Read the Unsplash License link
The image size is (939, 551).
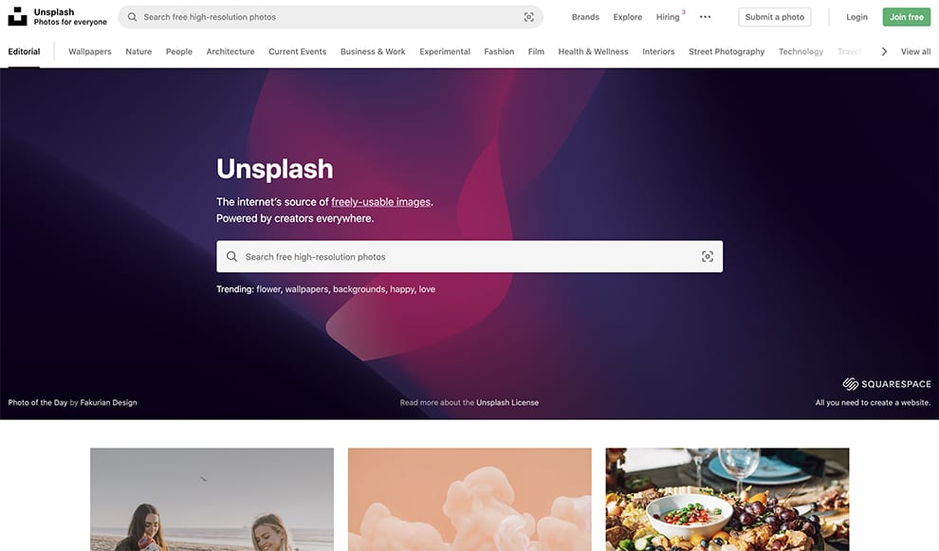click(x=507, y=402)
